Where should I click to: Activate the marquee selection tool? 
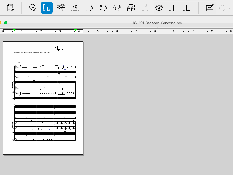[47, 8]
